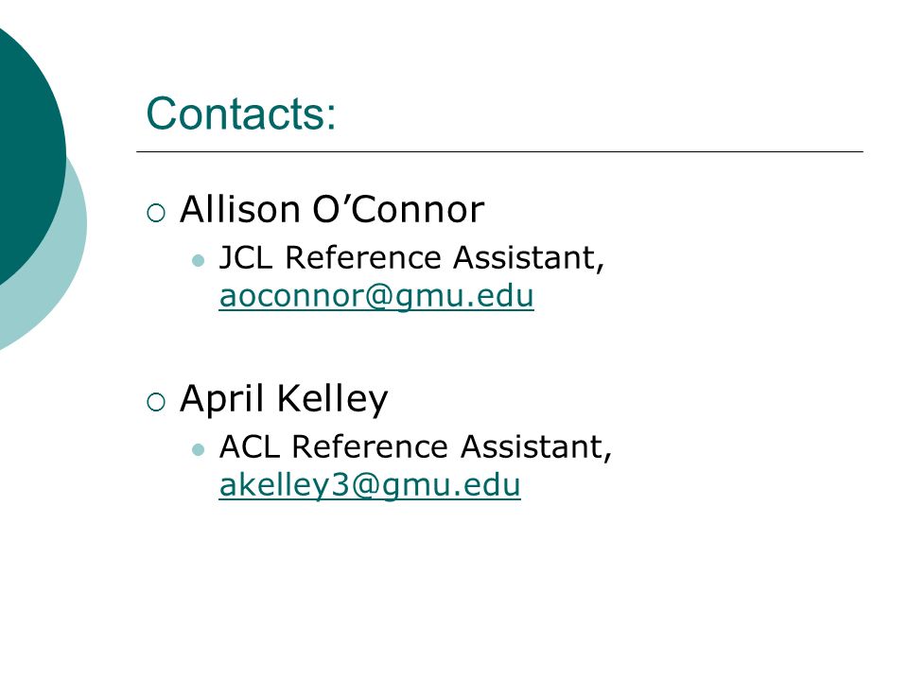Open the akelley3@gmu.edu email link
Viewport: 908px width, 681px height.
[x=370, y=485]
